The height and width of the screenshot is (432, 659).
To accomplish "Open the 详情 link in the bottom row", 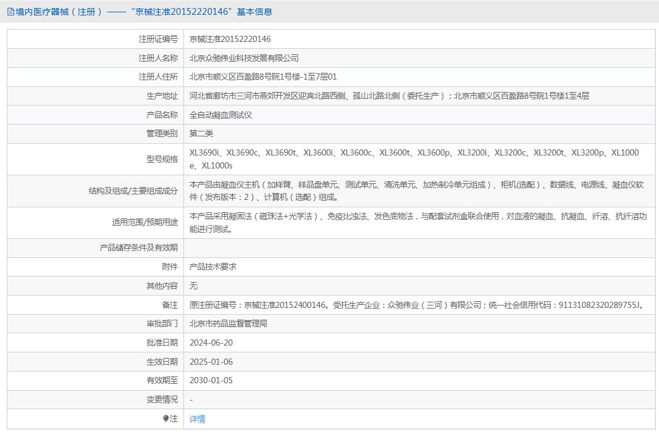I will pyautogui.click(x=197, y=419).
